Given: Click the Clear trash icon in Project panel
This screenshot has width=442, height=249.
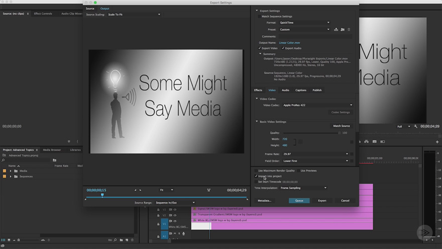Looking at the screenshot, I should pyautogui.click(x=132, y=240).
